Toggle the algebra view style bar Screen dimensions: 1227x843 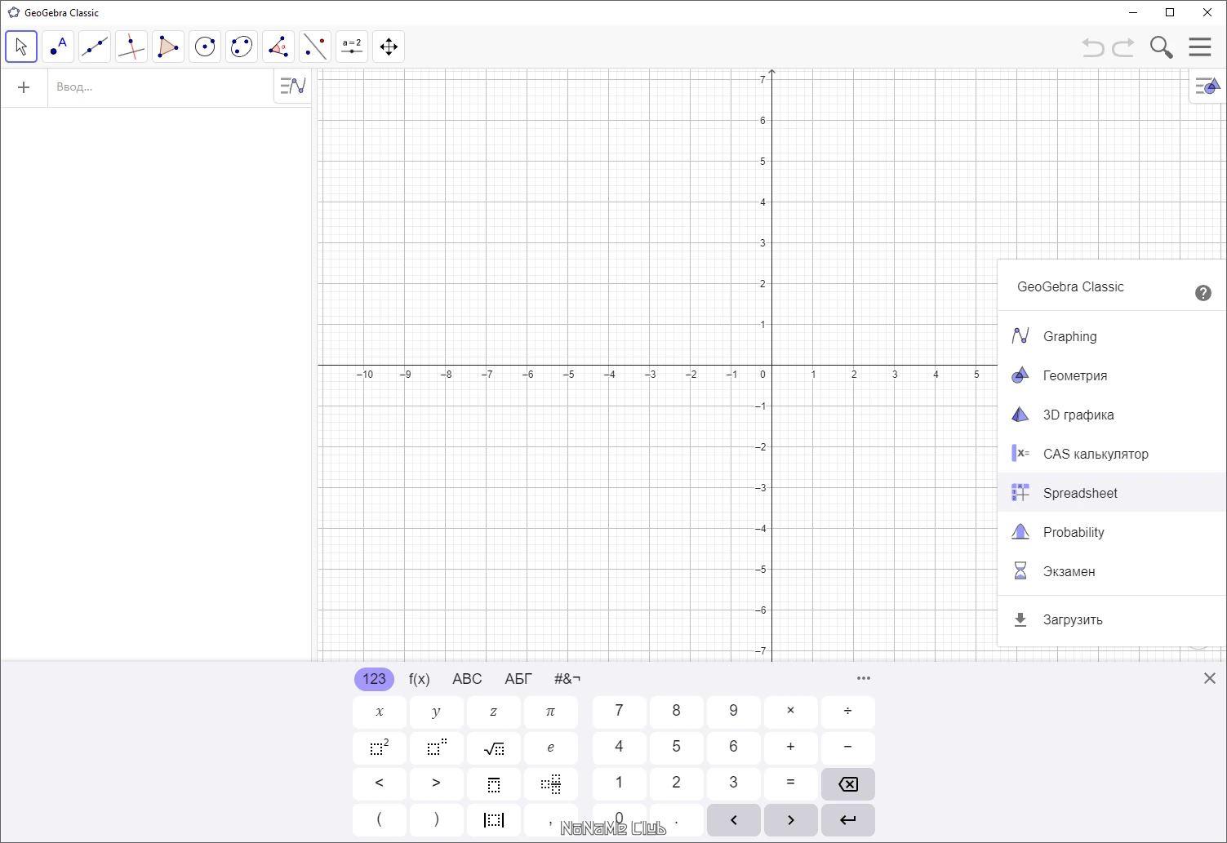(x=293, y=86)
